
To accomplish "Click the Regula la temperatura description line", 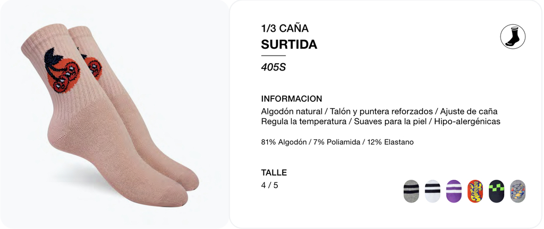I will click(380, 122).
